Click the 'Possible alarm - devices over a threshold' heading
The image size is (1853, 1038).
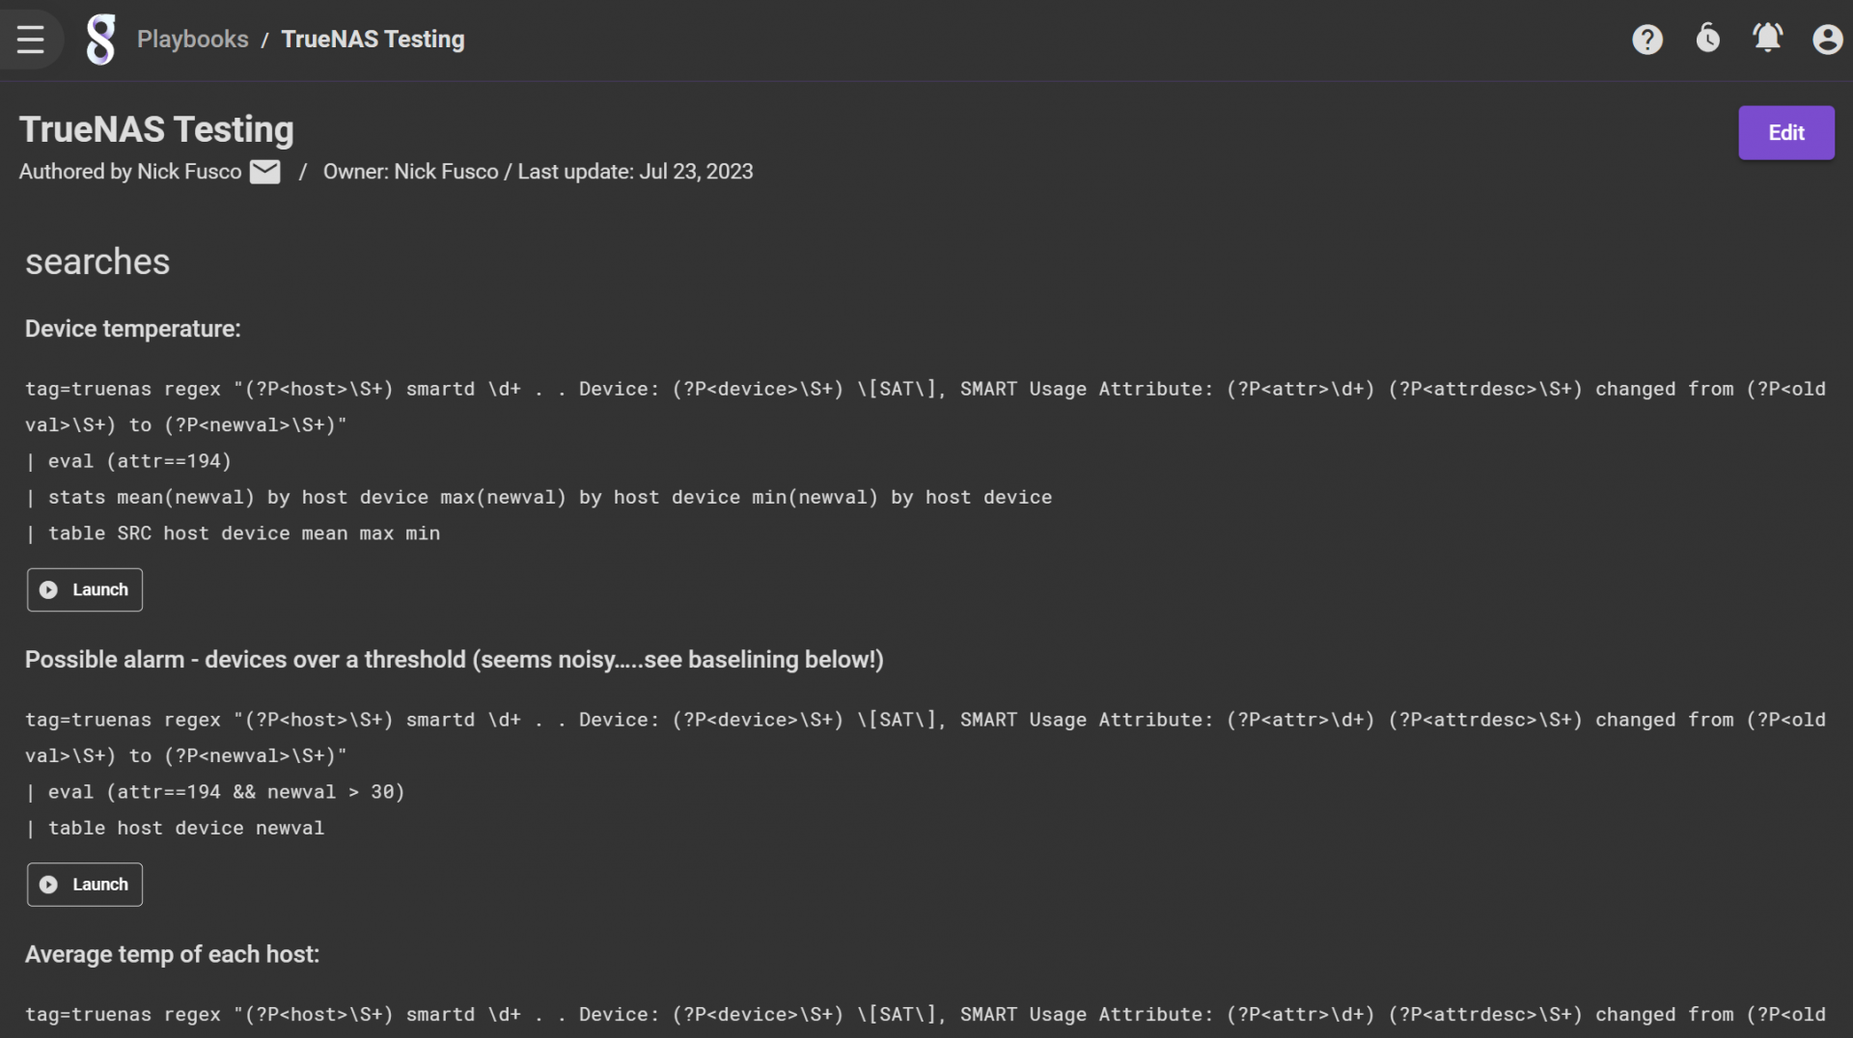click(455, 660)
